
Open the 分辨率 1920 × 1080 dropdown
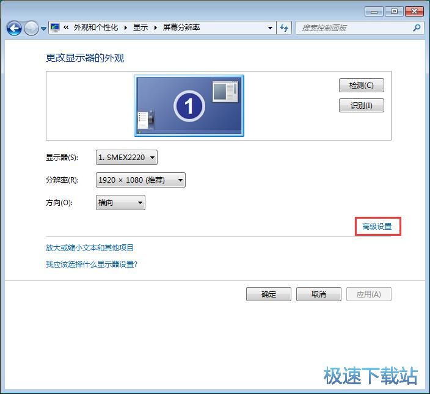140,180
